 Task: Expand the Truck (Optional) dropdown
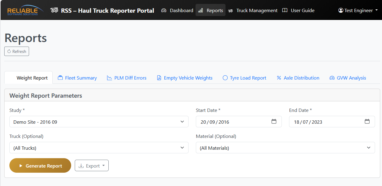[x=99, y=148]
